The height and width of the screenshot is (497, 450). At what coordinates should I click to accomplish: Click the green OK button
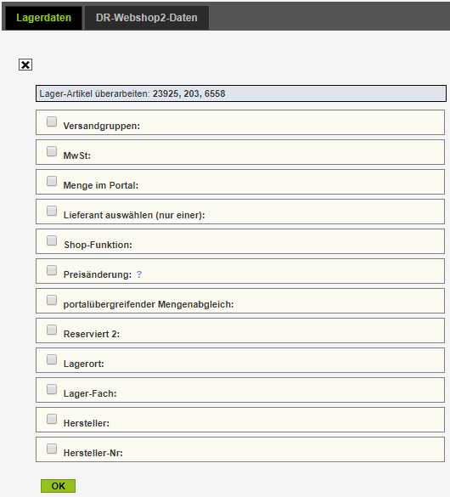tap(59, 486)
